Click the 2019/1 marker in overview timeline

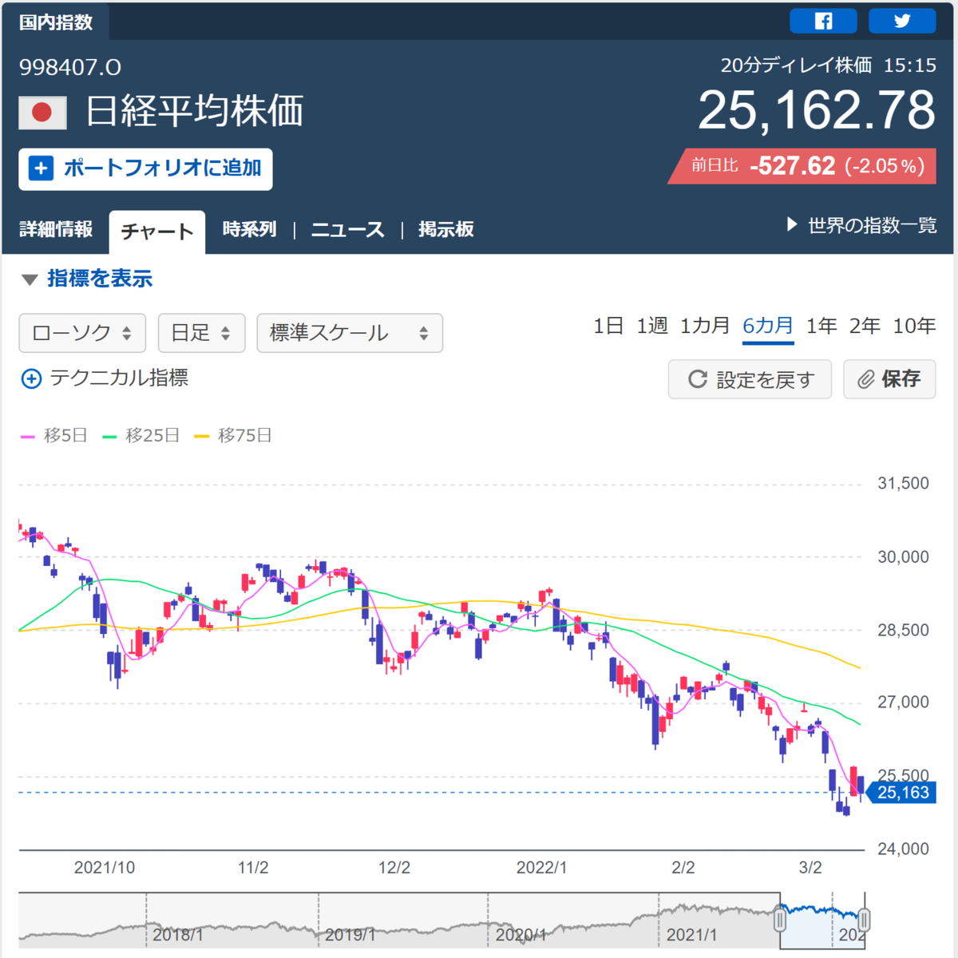(x=350, y=935)
